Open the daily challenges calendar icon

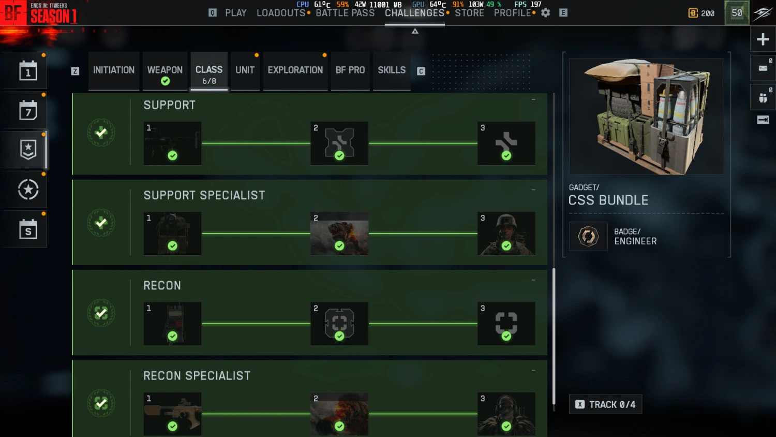pyautogui.click(x=28, y=71)
